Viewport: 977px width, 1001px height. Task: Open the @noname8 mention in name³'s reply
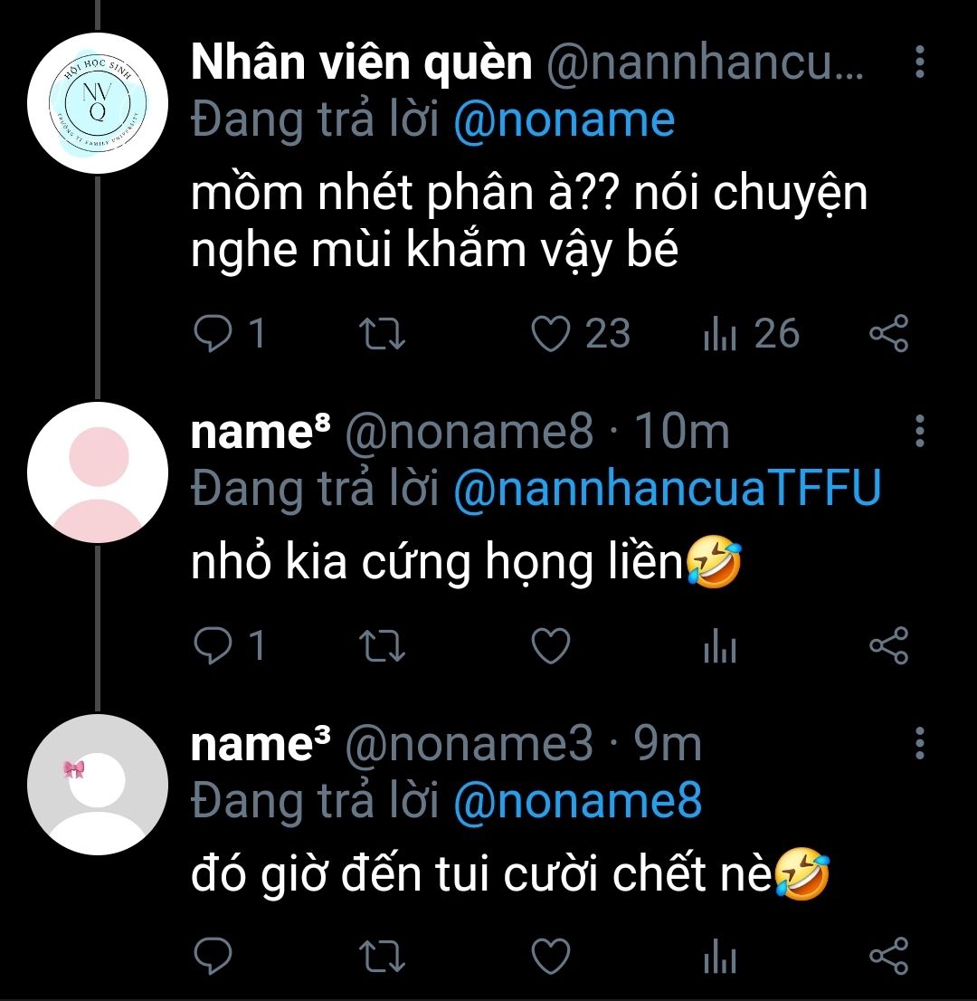click(x=576, y=802)
